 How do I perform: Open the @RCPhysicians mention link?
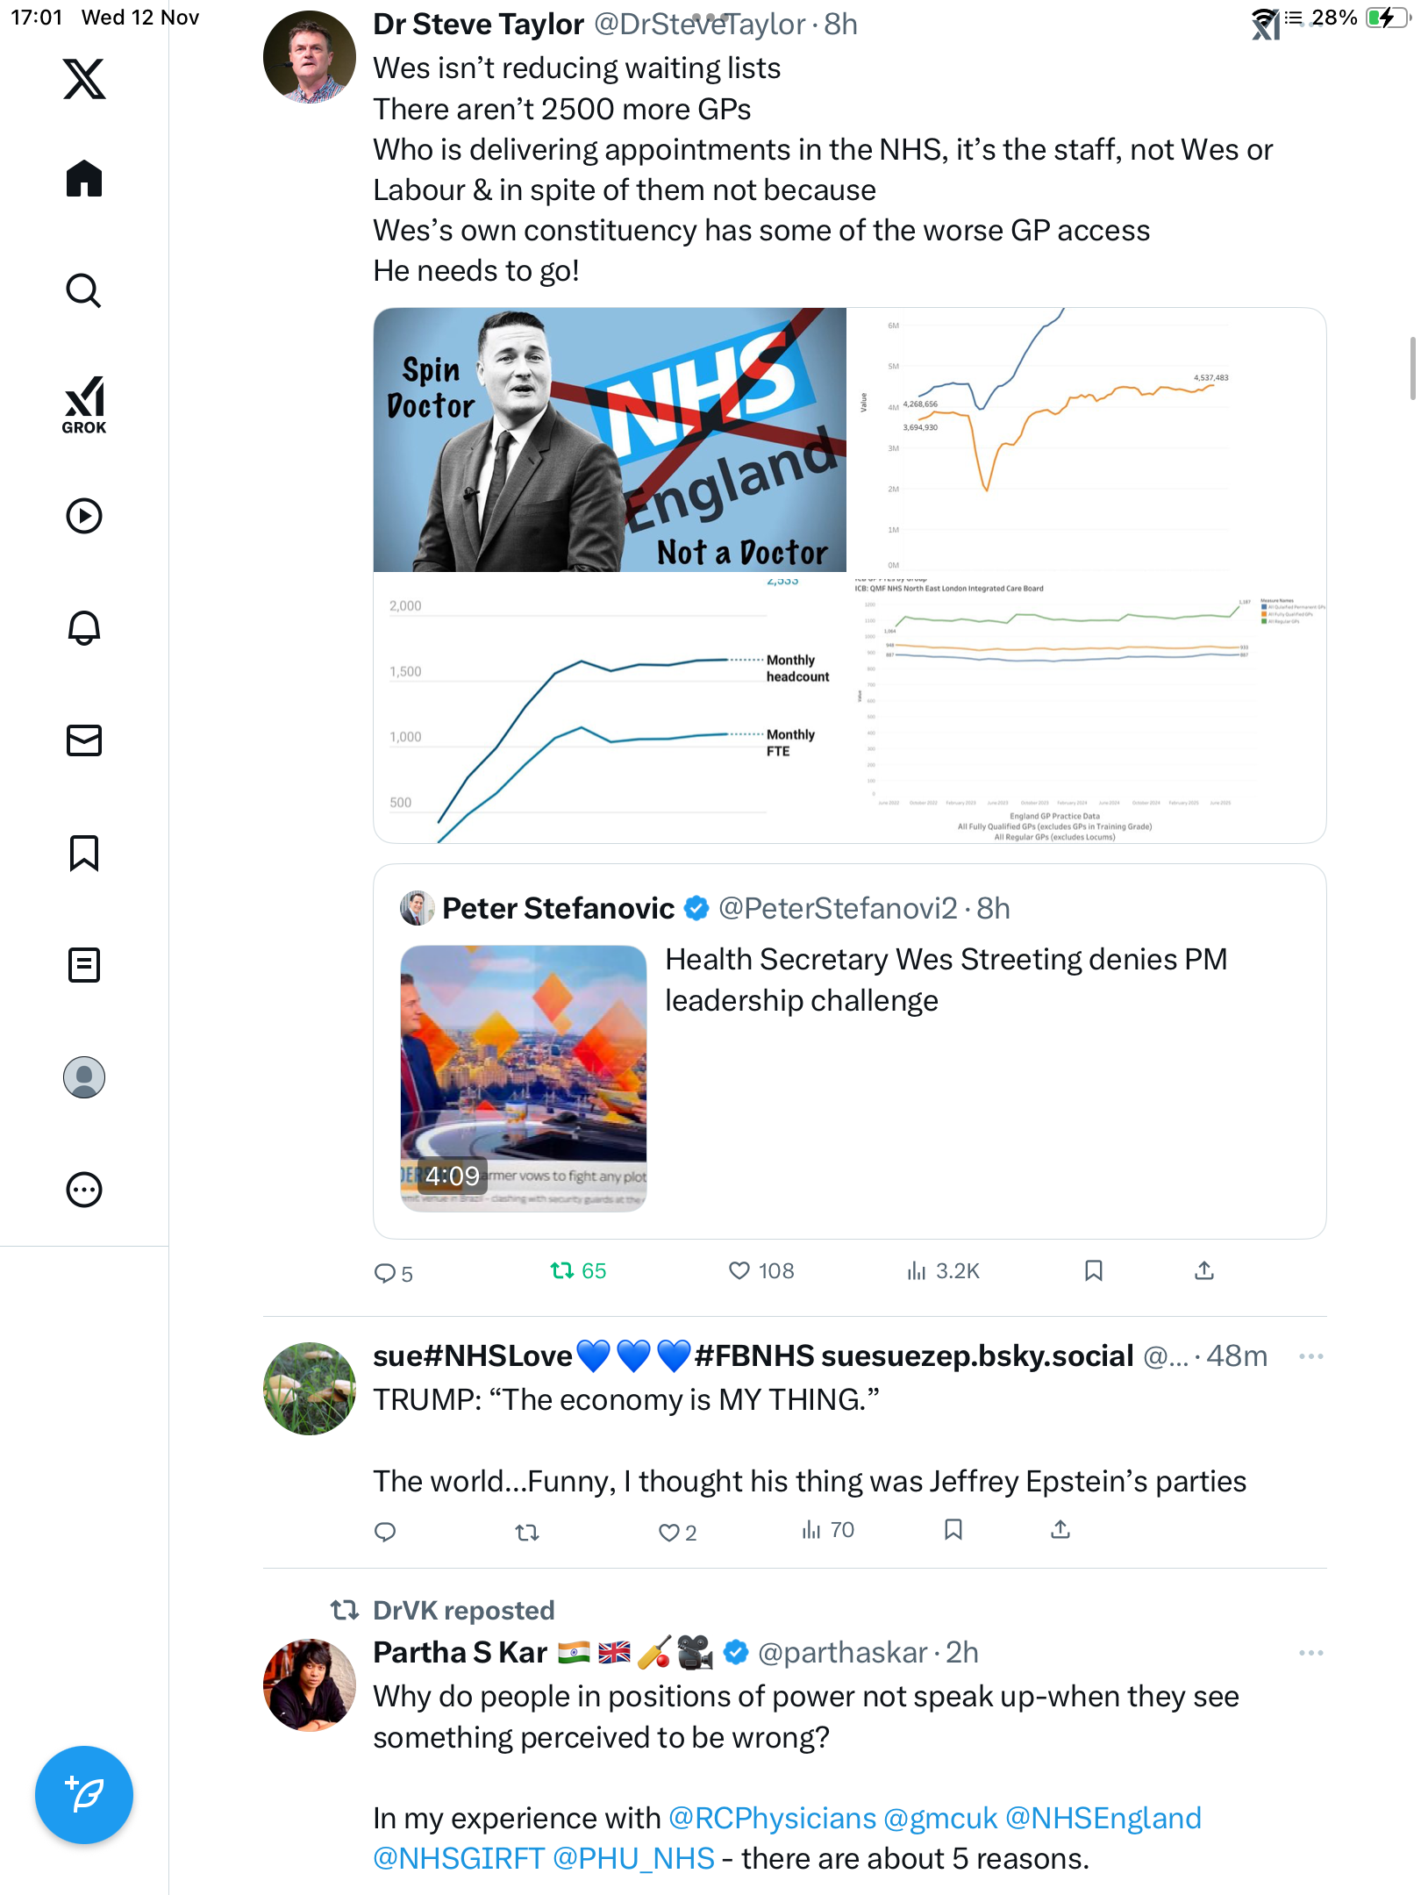(772, 1818)
